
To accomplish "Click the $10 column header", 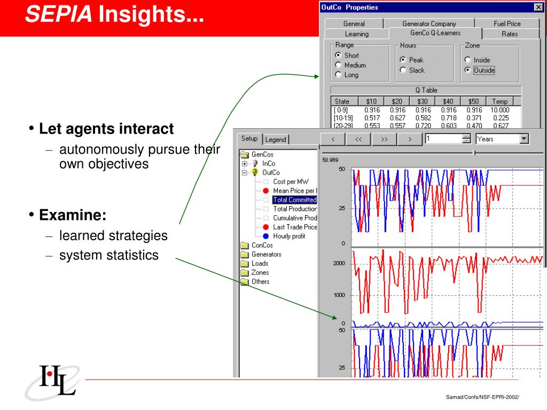I will tap(371, 101).
